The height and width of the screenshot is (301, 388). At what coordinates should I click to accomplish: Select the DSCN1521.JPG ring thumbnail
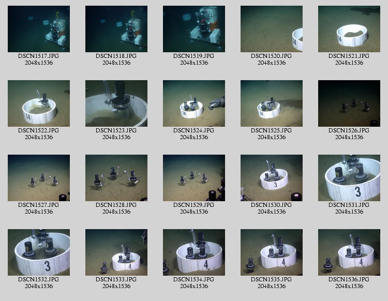pyautogui.click(x=349, y=29)
